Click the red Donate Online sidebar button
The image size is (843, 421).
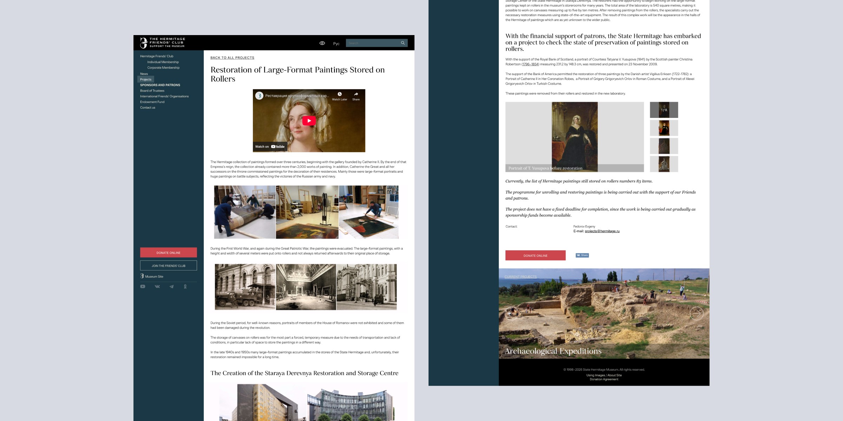tap(168, 253)
